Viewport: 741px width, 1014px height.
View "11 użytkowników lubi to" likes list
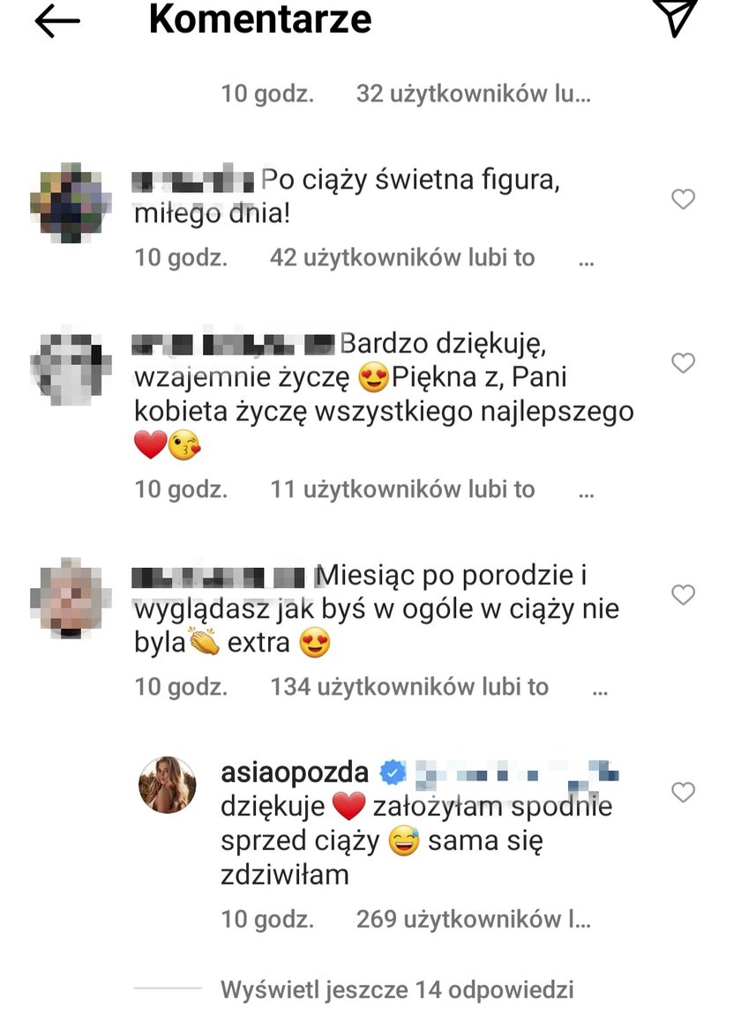click(402, 489)
